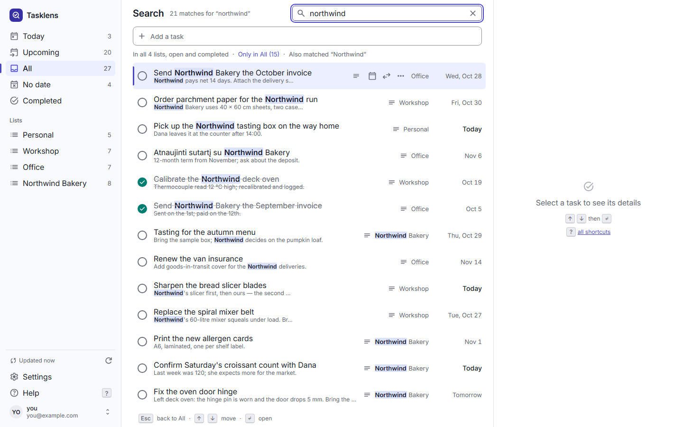
Task: Click list icon on allergen cards row
Action: pyautogui.click(x=367, y=342)
